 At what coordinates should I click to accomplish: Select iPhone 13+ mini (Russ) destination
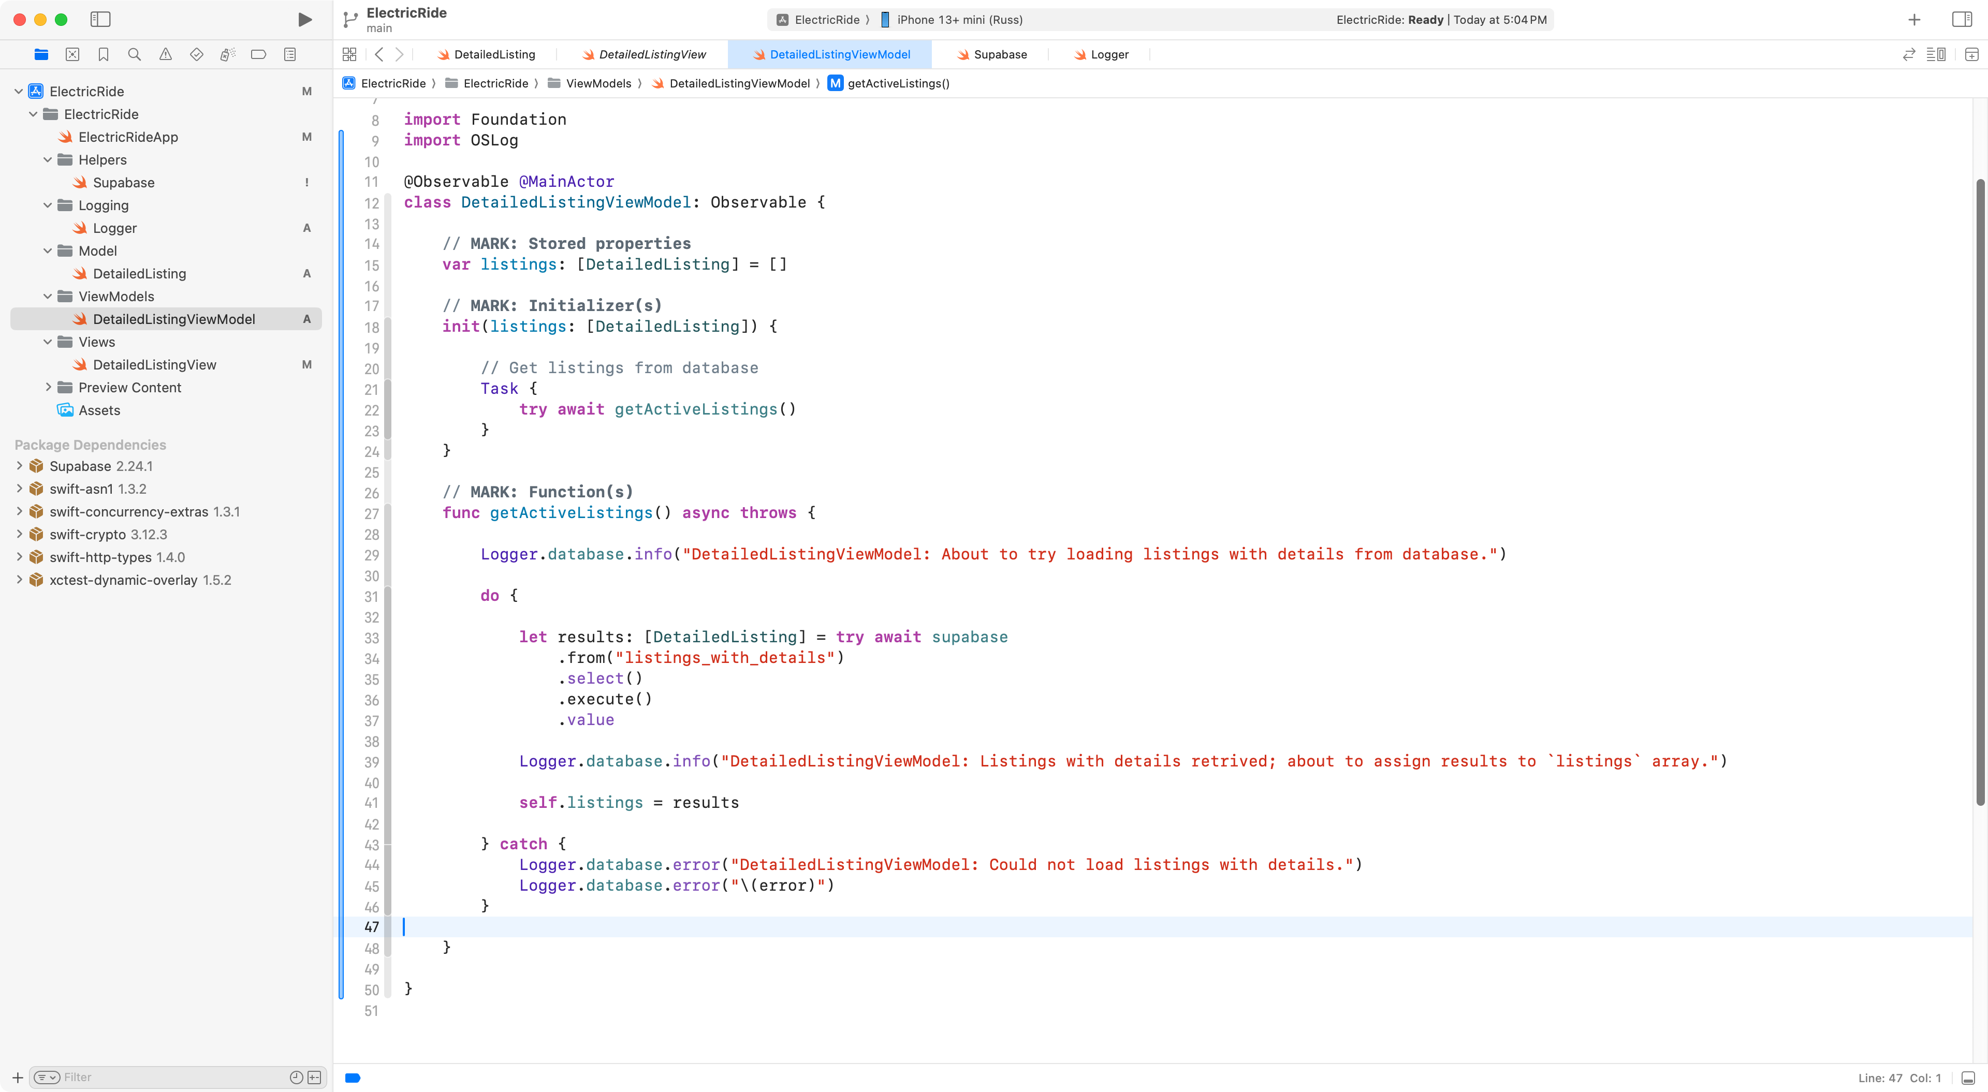(959, 19)
